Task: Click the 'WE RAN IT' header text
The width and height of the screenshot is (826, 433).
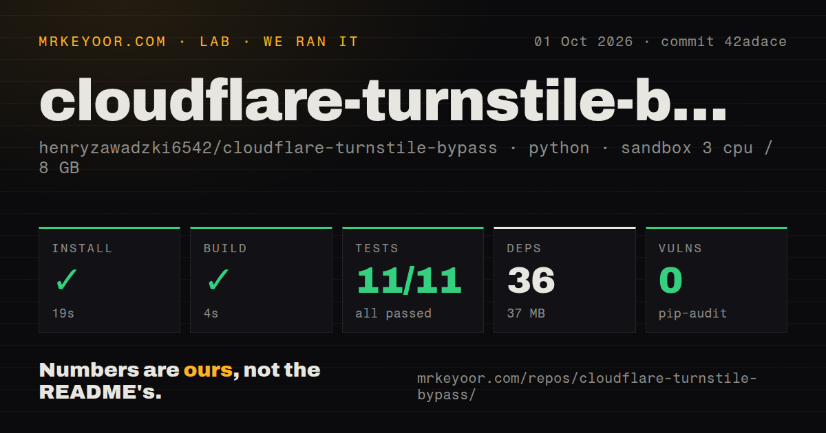Action: coord(311,41)
